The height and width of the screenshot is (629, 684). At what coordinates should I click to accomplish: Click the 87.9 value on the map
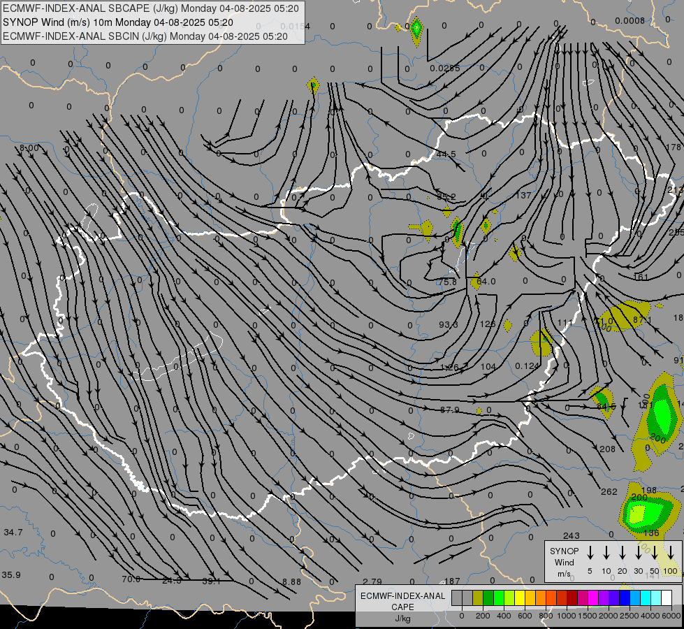(x=450, y=410)
